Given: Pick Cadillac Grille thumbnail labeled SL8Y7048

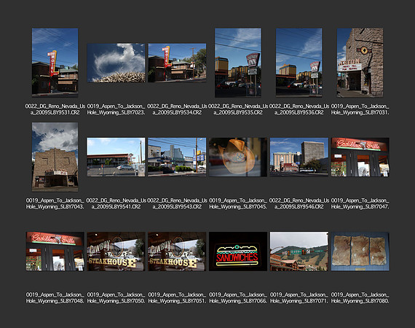Looking at the screenshot, I should pos(55,251).
